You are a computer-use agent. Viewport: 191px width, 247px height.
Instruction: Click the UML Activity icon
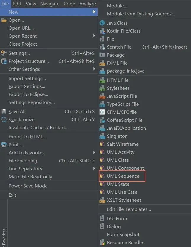click(102, 152)
